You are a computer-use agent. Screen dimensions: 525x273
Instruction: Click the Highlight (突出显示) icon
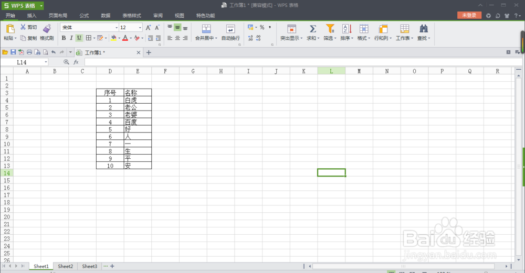[291, 29]
